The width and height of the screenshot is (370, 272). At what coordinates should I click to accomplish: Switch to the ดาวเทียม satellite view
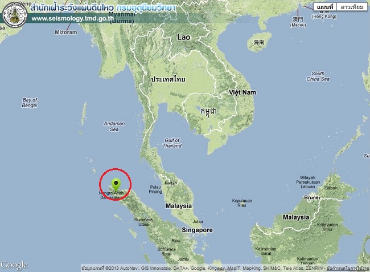click(x=352, y=7)
